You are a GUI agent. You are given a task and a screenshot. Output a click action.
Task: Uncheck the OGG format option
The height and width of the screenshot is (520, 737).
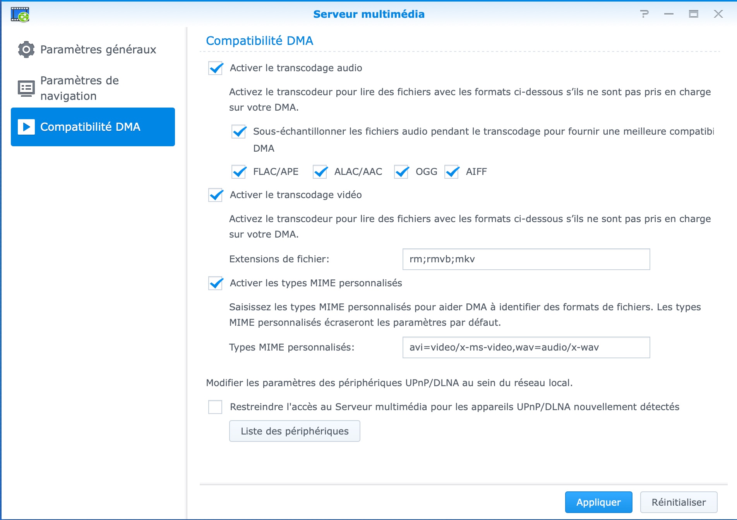click(x=401, y=172)
